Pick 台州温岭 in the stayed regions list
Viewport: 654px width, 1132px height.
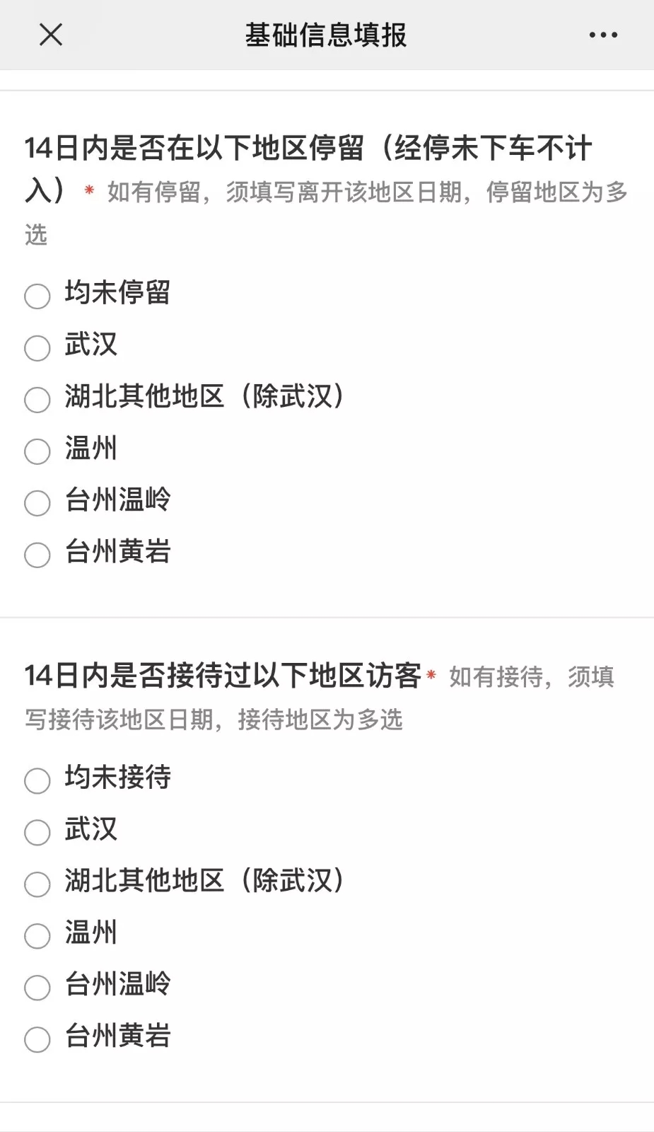click(x=37, y=502)
